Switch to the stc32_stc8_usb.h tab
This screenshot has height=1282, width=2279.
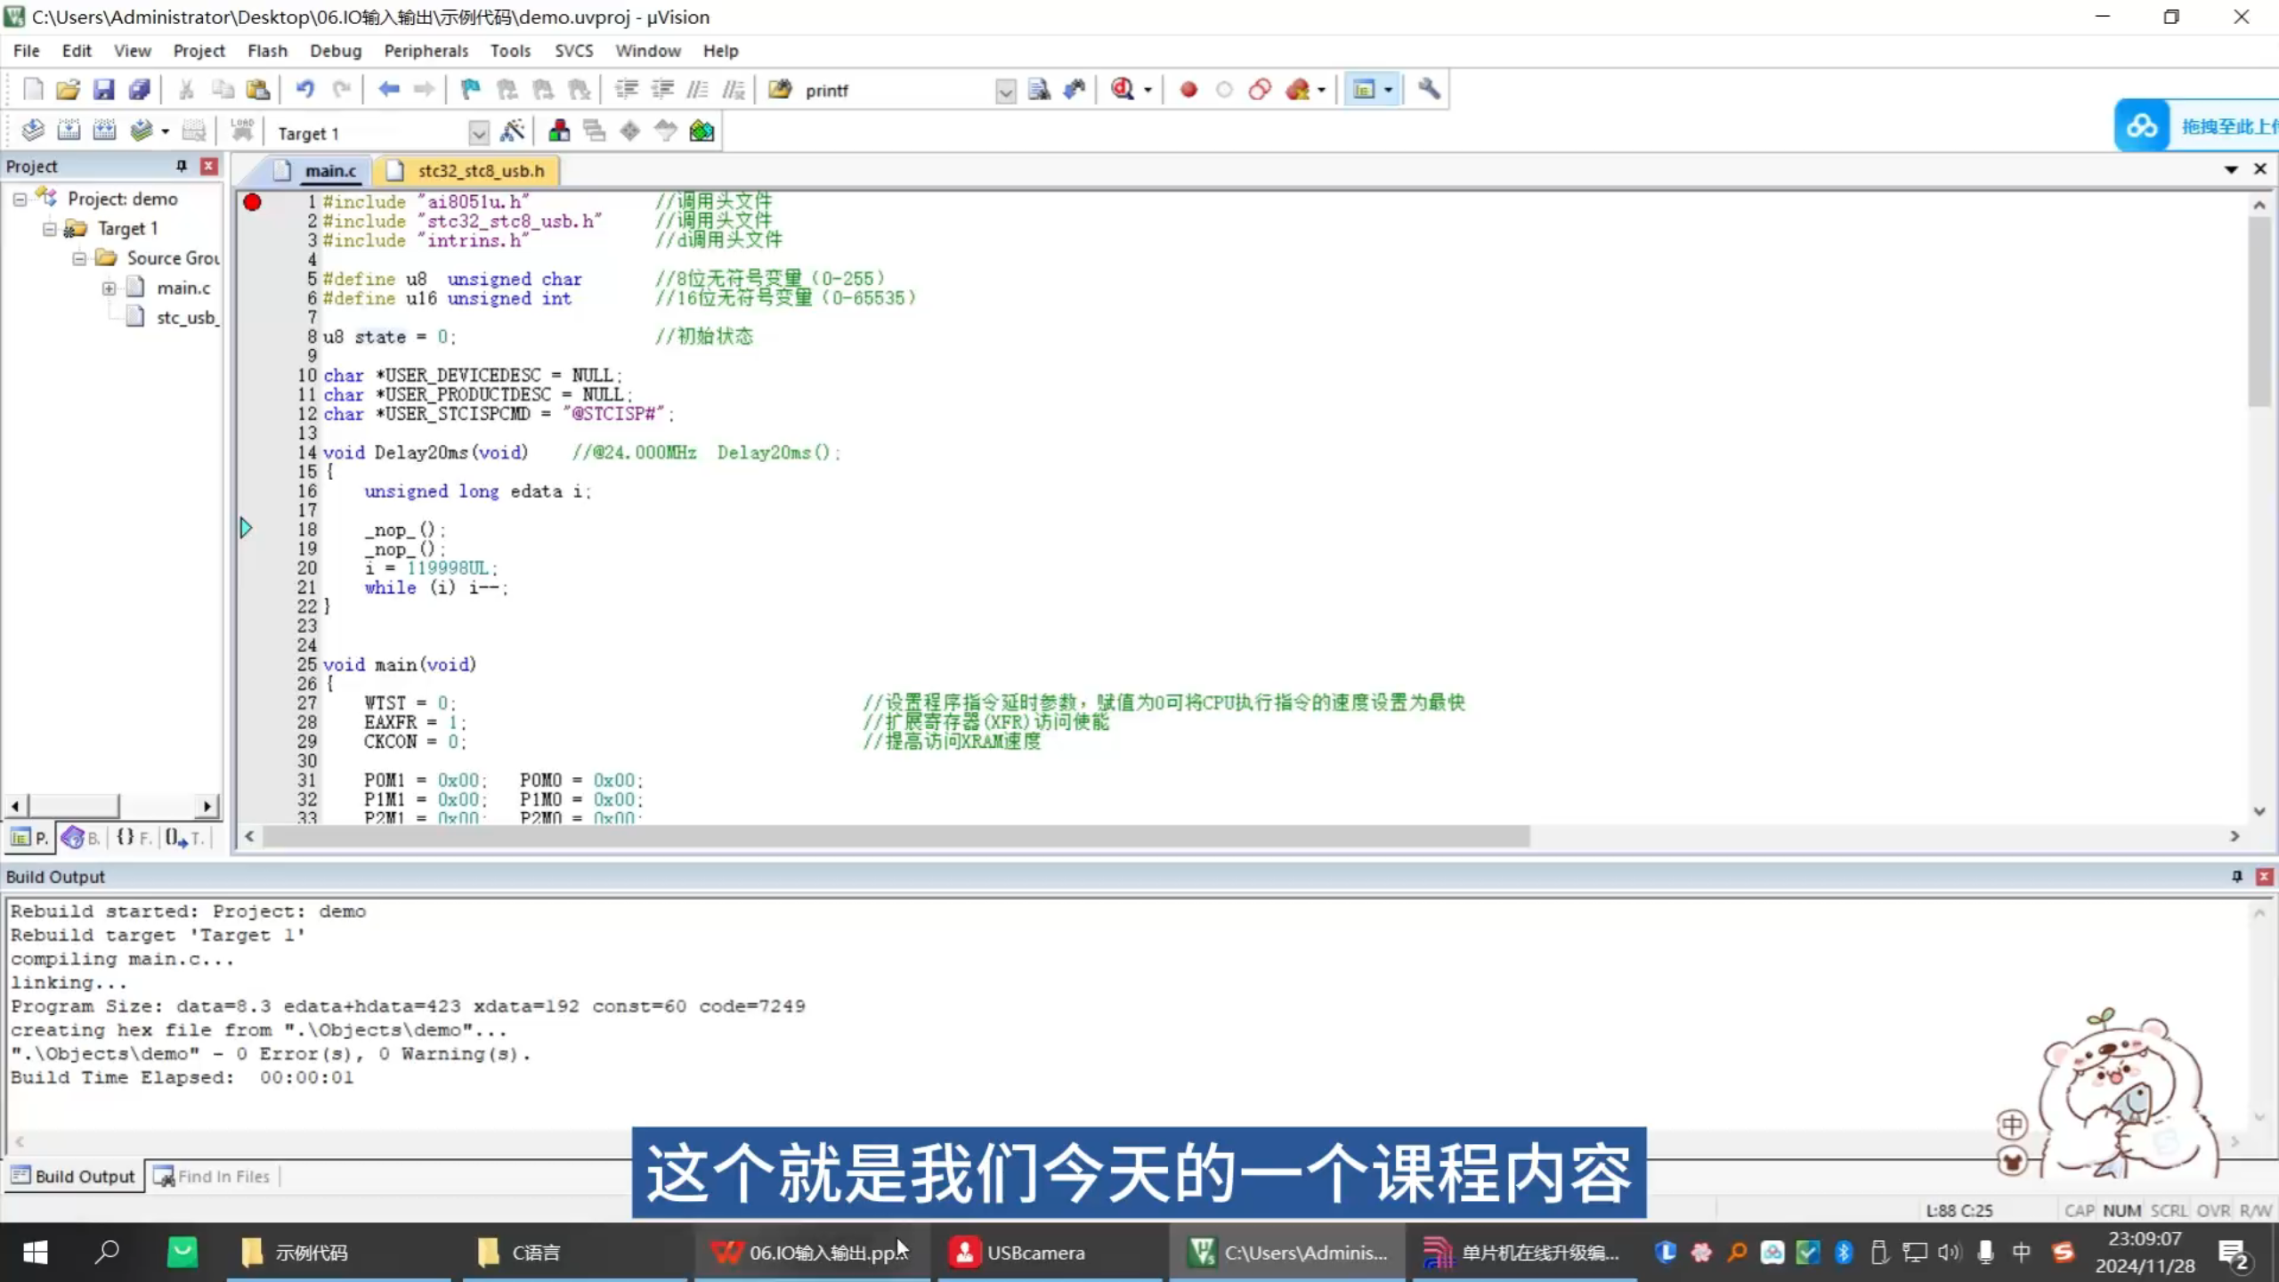click(x=481, y=170)
